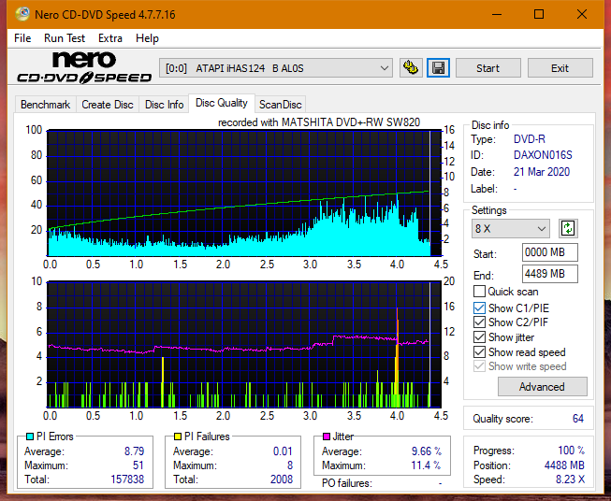611x501 pixels.
Task: Open the Extra menu
Action: click(x=110, y=38)
